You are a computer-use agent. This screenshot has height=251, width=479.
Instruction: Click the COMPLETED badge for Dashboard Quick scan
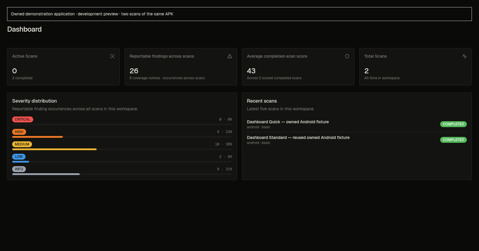coord(454,124)
